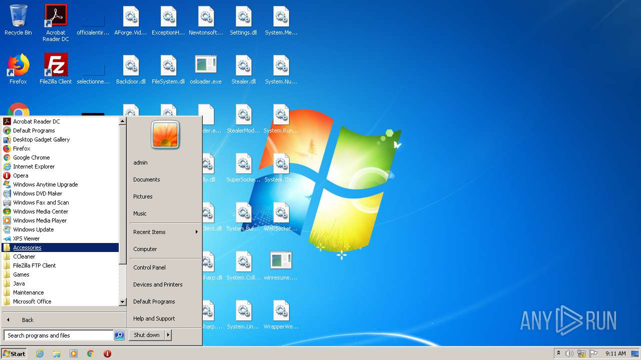
Task: Select the System.Coll... dll file
Action: coord(243,266)
